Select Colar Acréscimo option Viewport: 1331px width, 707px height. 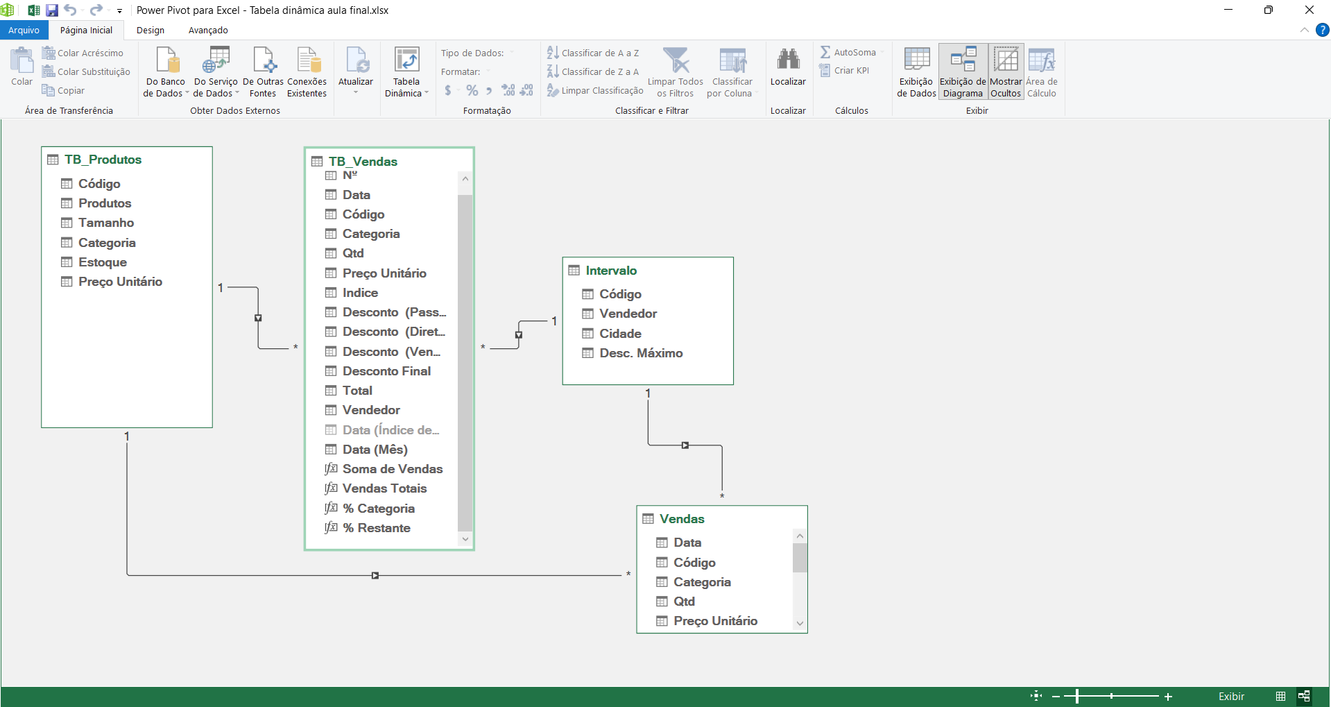(x=83, y=53)
